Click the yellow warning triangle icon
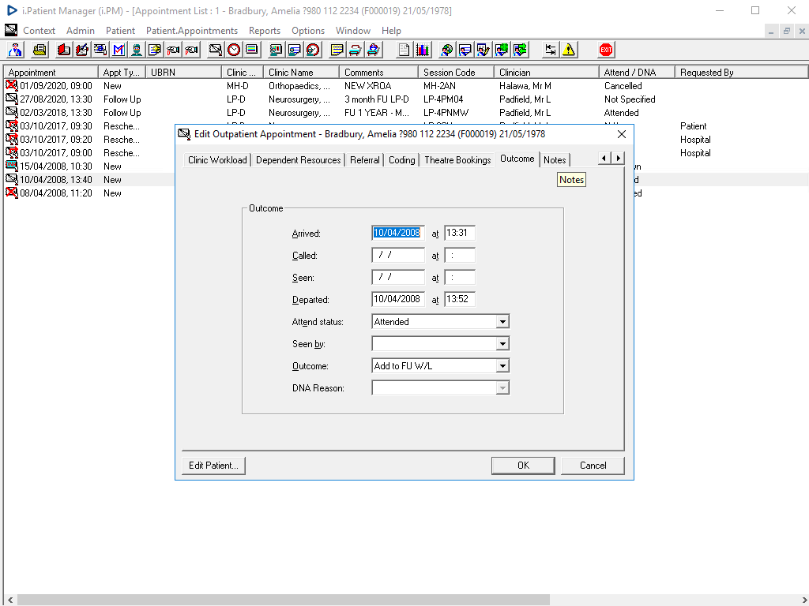This screenshot has height=606, width=809. [x=569, y=50]
